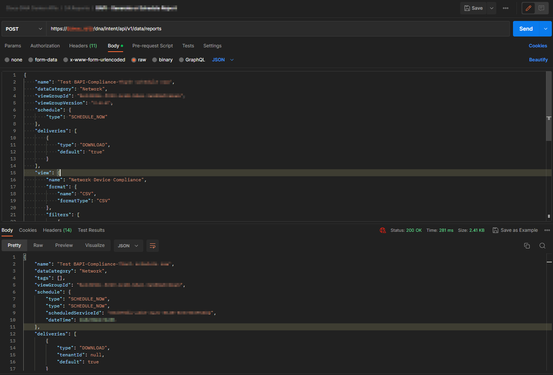Open the Headers (11) request tab
Image resolution: width=553 pixels, height=375 pixels.
[83, 46]
